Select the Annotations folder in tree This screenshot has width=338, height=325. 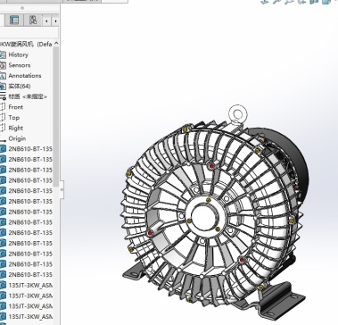point(21,76)
